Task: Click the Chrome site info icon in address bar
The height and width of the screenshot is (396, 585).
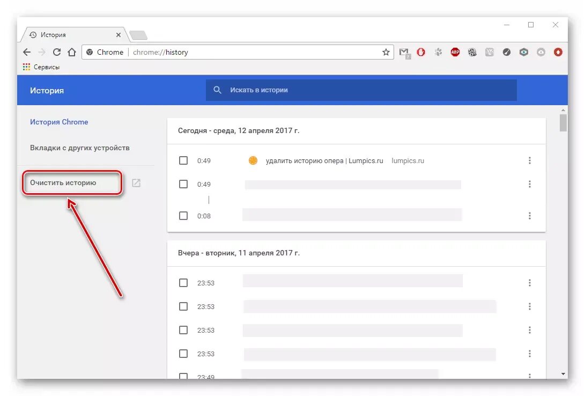Action: click(90, 52)
